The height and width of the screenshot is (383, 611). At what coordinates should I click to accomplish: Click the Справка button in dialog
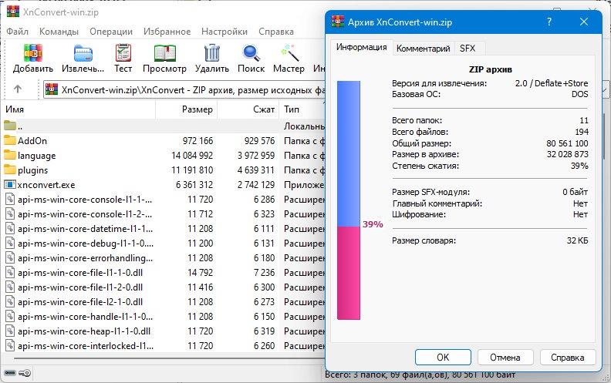click(567, 357)
